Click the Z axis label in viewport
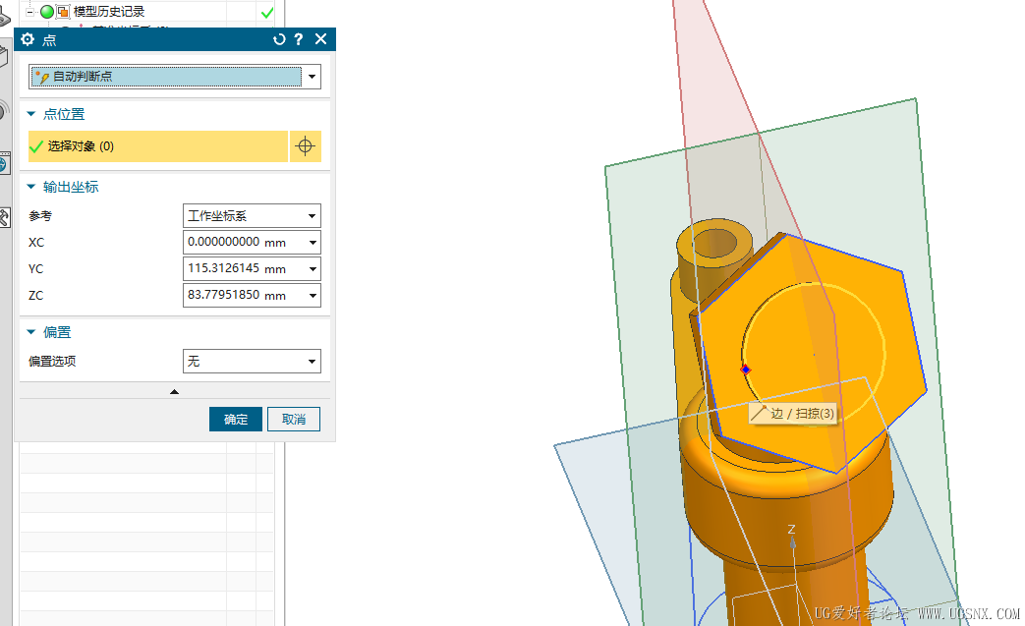Screen dimensions: 1025x626 coord(791,529)
